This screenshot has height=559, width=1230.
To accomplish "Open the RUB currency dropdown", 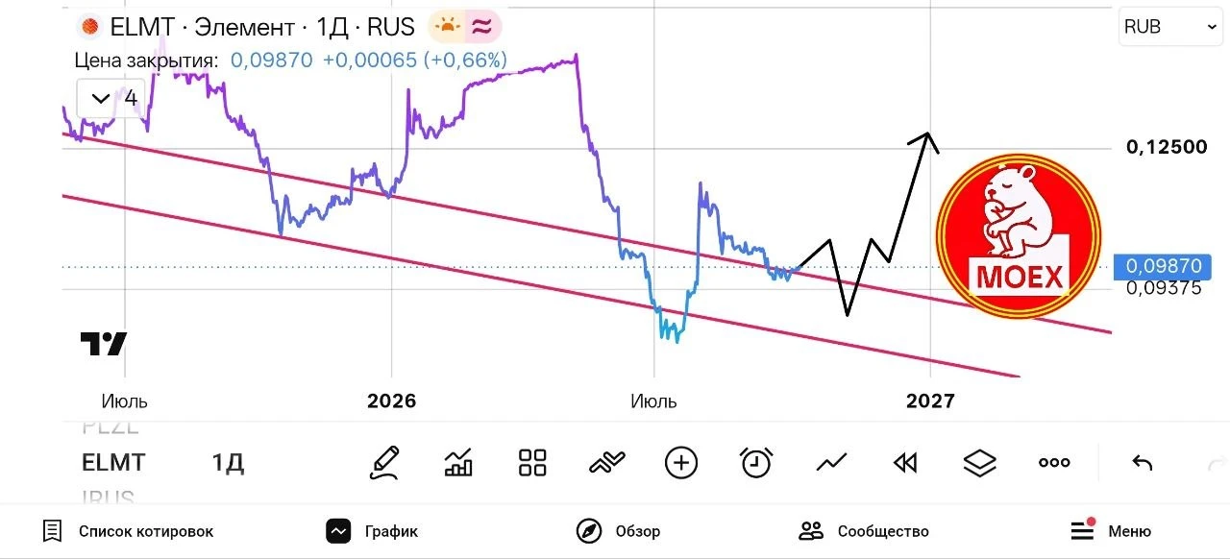I will (1169, 27).
